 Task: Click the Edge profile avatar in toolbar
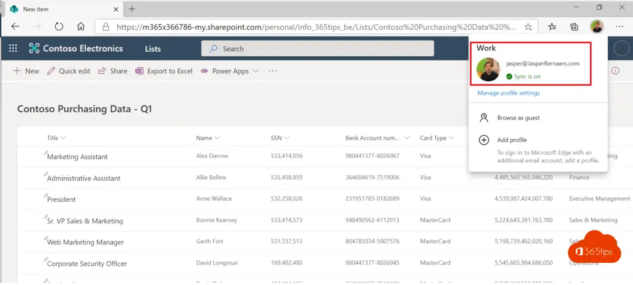click(596, 27)
